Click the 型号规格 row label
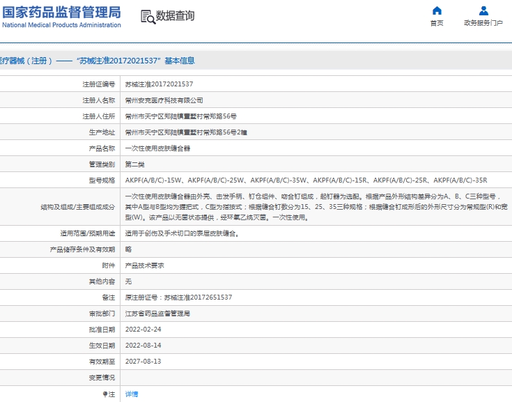This screenshot has width=512, height=402. 102,180
